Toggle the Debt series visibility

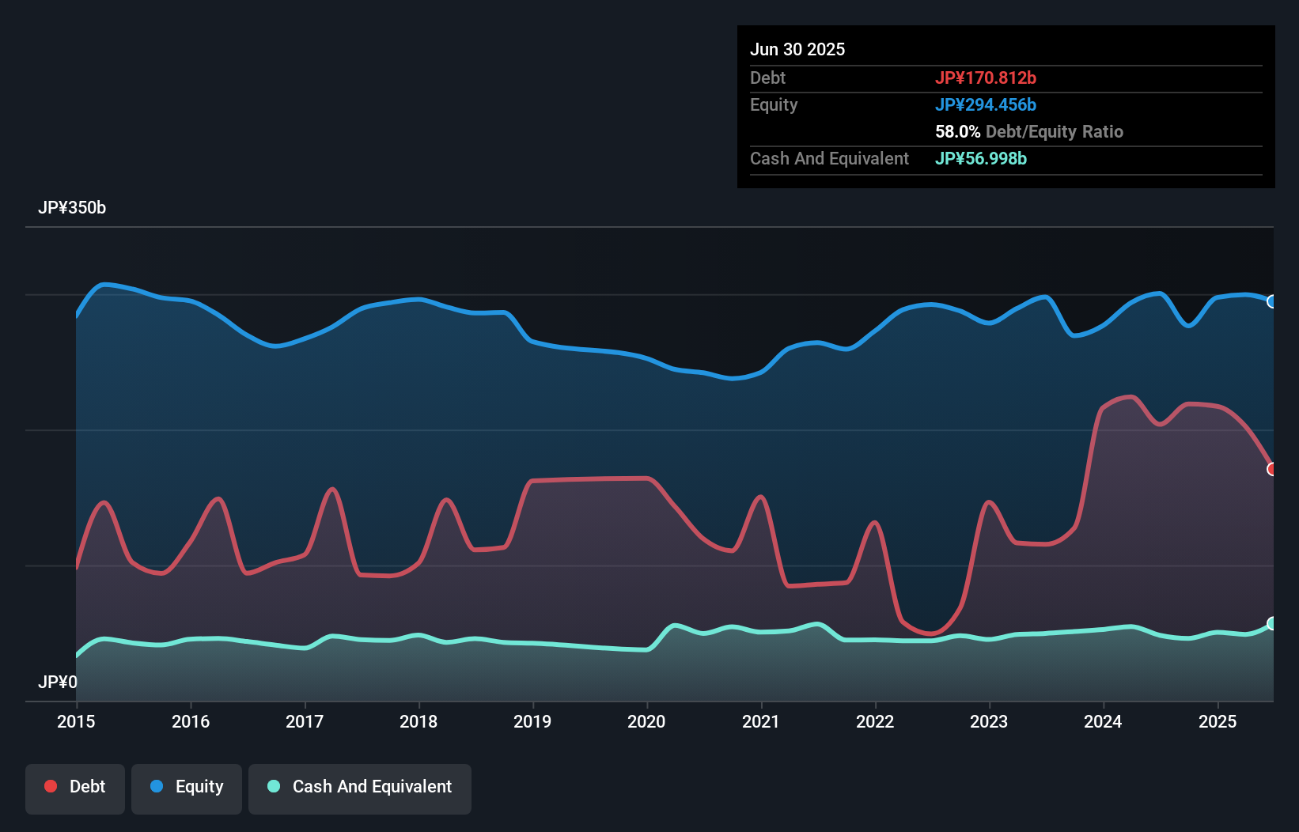75,786
